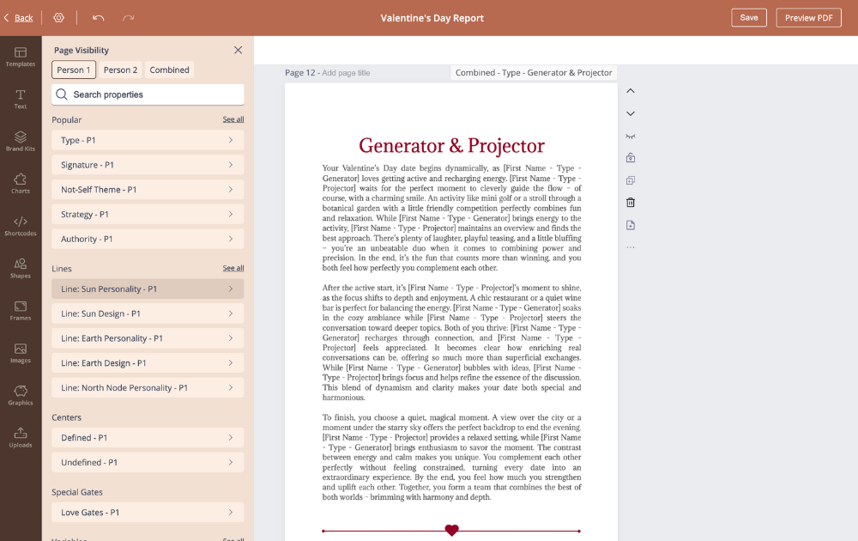The width and height of the screenshot is (858, 541).
Task: Expand Not-Self Theme - P1 property
Action: (x=148, y=190)
